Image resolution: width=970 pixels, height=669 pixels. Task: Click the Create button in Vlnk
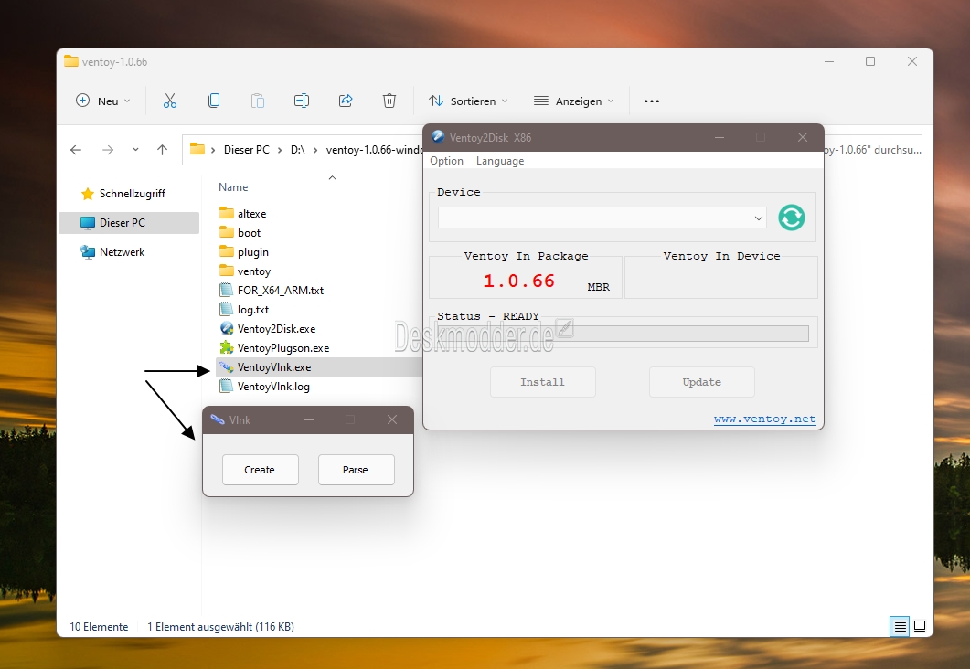261,470
